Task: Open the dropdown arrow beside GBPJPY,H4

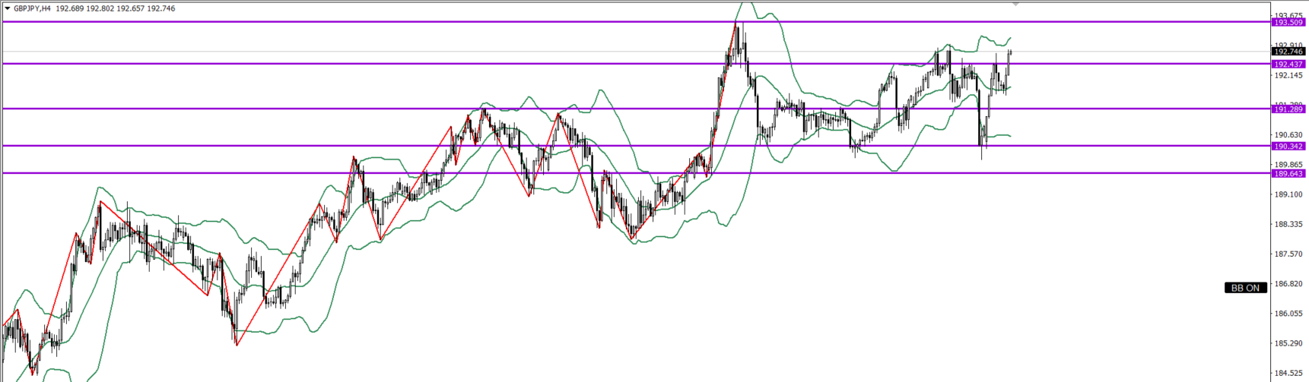Action: [8, 8]
